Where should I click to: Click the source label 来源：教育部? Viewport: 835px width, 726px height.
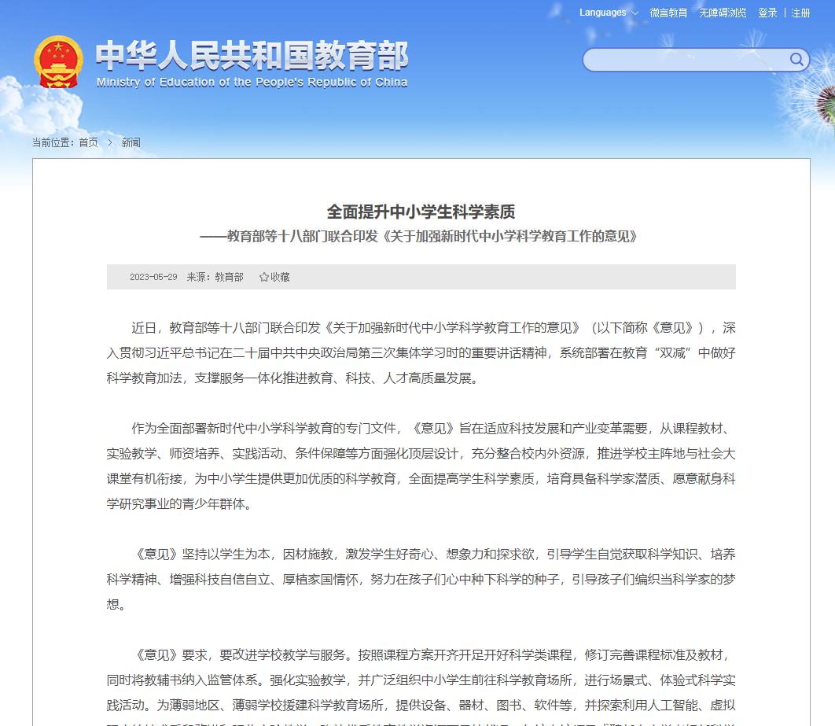pyautogui.click(x=215, y=277)
